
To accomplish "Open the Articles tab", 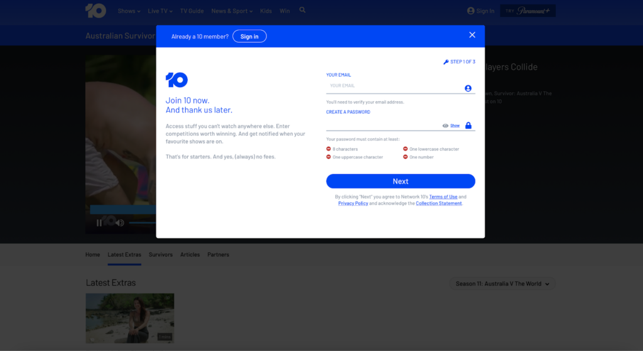I will (x=190, y=255).
